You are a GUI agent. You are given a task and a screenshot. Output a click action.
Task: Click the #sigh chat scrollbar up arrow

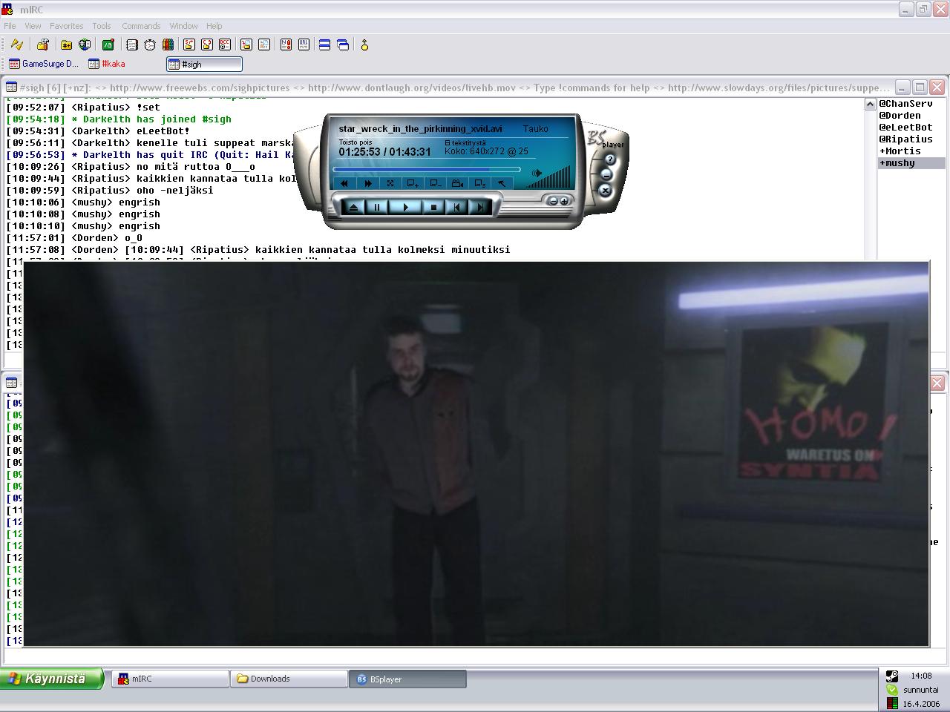871,105
